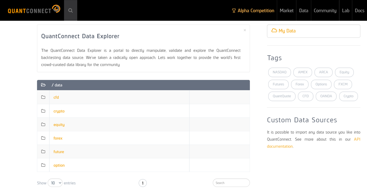The width and height of the screenshot is (367, 191).
Task: Open the Market menu
Action: pos(286,11)
